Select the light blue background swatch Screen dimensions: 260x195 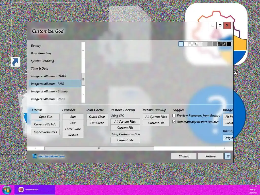[181, 44]
